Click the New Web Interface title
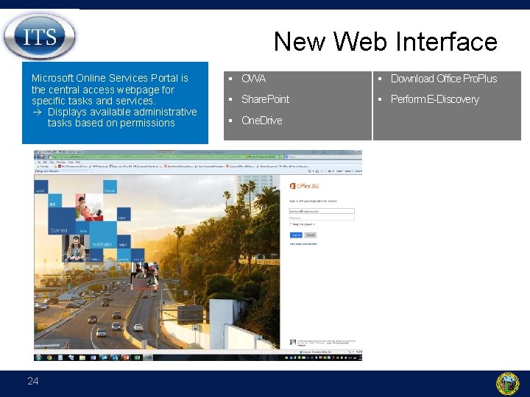 pyautogui.click(x=385, y=41)
